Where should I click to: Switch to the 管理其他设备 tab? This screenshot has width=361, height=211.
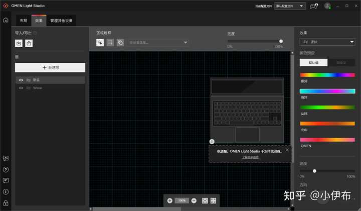click(61, 21)
